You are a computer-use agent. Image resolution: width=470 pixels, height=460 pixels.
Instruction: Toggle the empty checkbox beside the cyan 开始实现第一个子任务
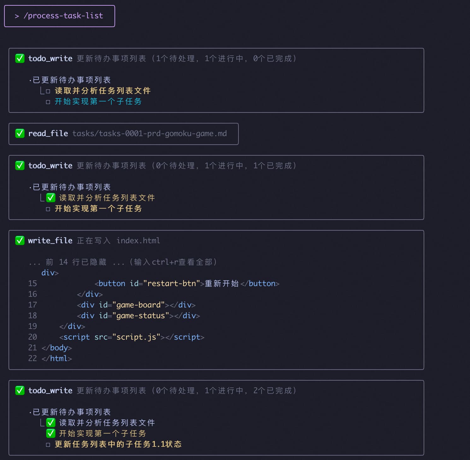pyautogui.click(x=48, y=102)
